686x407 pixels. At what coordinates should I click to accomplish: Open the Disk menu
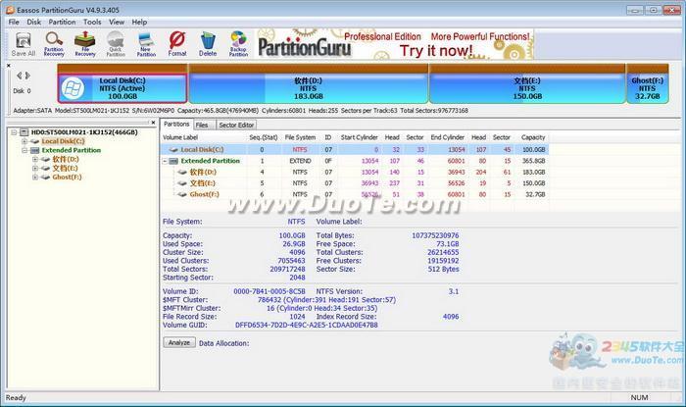(x=33, y=22)
